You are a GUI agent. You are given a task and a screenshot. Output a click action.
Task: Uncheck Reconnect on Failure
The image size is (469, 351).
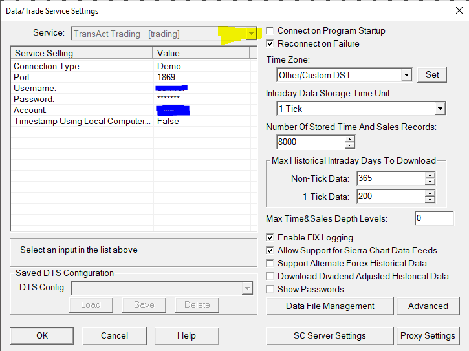(270, 44)
